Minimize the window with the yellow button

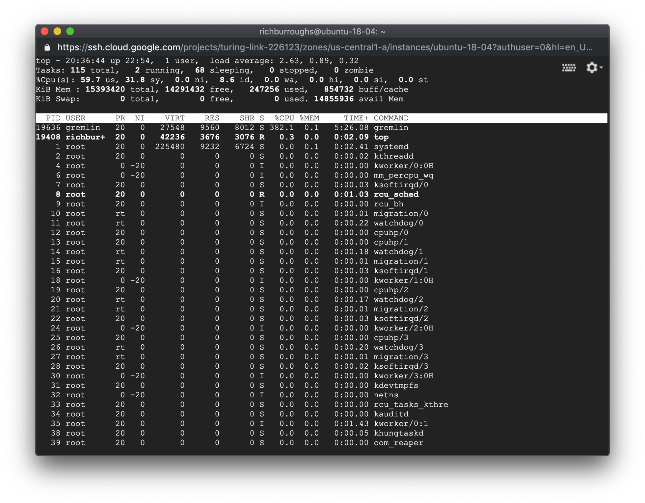(x=57, y=31)
